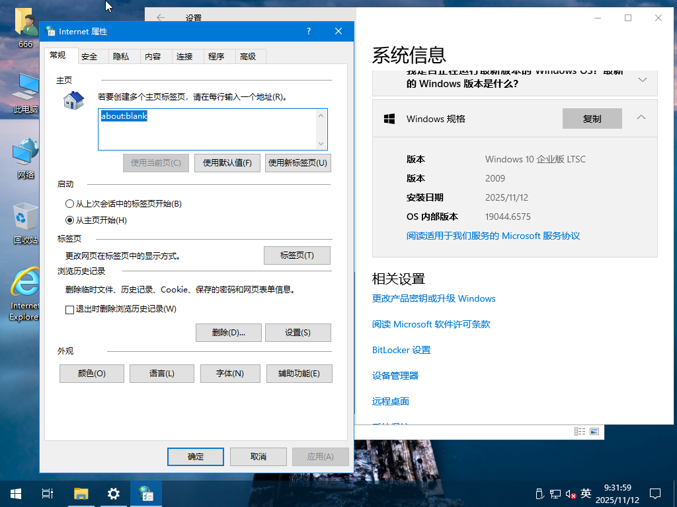Click the homepage box scroll-down arrow

[x=321, y=144]
